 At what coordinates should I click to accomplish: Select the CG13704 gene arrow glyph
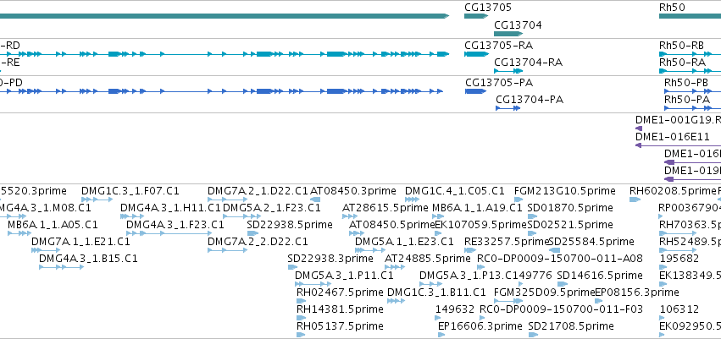tap(508, 34)
